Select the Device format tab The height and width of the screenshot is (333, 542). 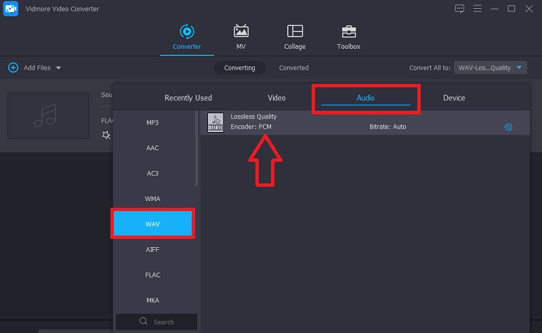[x=454, y=97]
